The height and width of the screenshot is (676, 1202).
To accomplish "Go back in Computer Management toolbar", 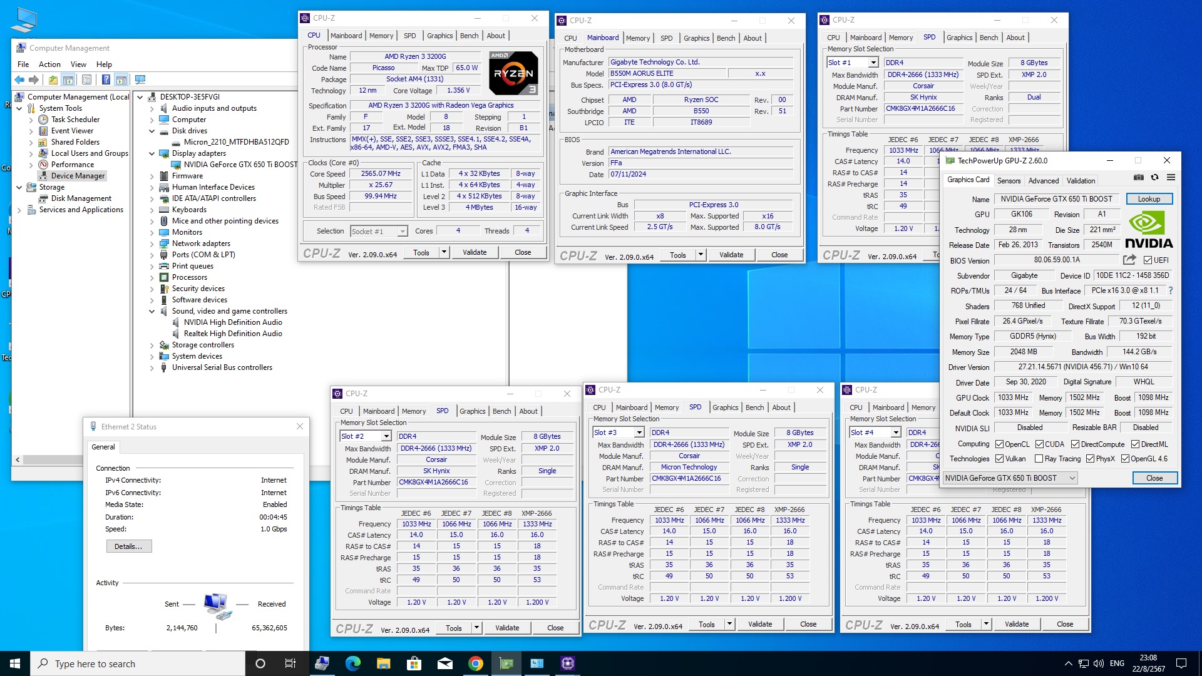I will point(19,79).
